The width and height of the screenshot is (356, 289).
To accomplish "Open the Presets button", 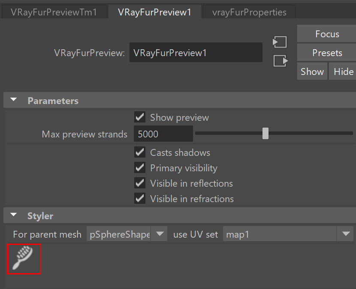I will (x=327, y=53).
